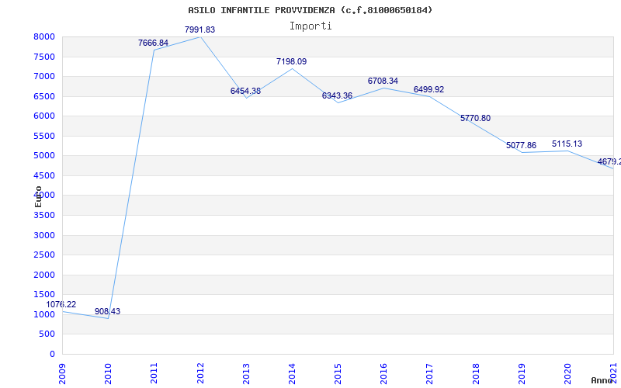Click the 6500 y-axis tick label

pyautogui.click(x=44, y=96)
